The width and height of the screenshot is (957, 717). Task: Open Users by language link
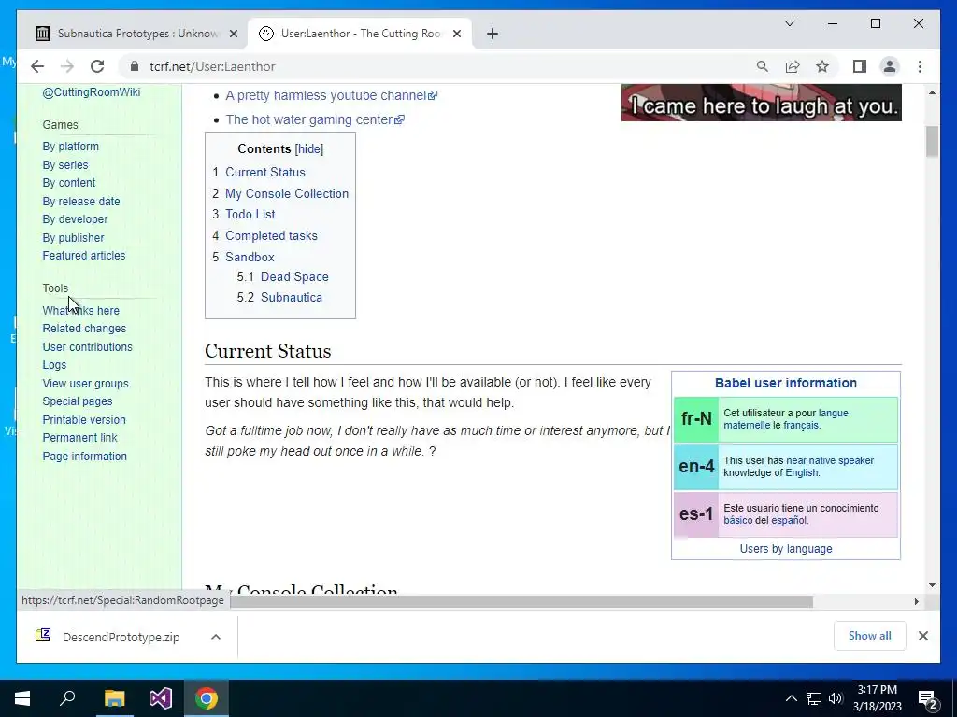(x=786, y=549)
